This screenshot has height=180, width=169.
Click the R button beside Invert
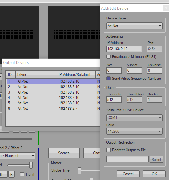12,175
